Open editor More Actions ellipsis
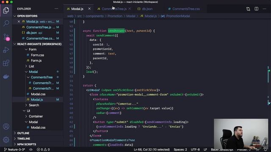 click(264, 8)
